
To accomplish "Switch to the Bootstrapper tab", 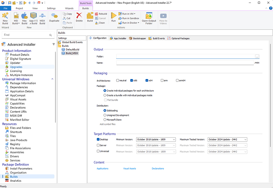I will (x=137, y=38).
